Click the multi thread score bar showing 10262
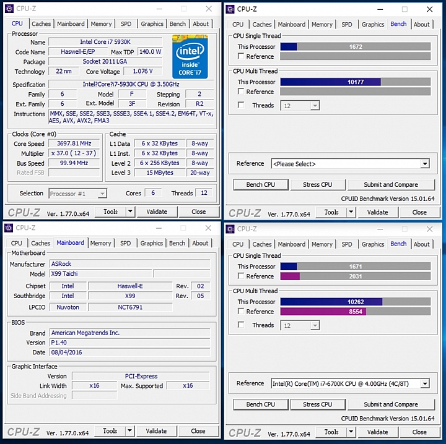 tap(356, 302)
